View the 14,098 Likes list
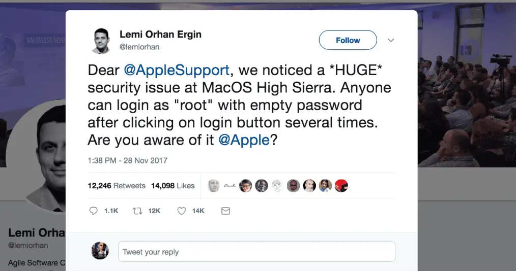This screenshot has width=516, height=271. (x=173, y=186)
